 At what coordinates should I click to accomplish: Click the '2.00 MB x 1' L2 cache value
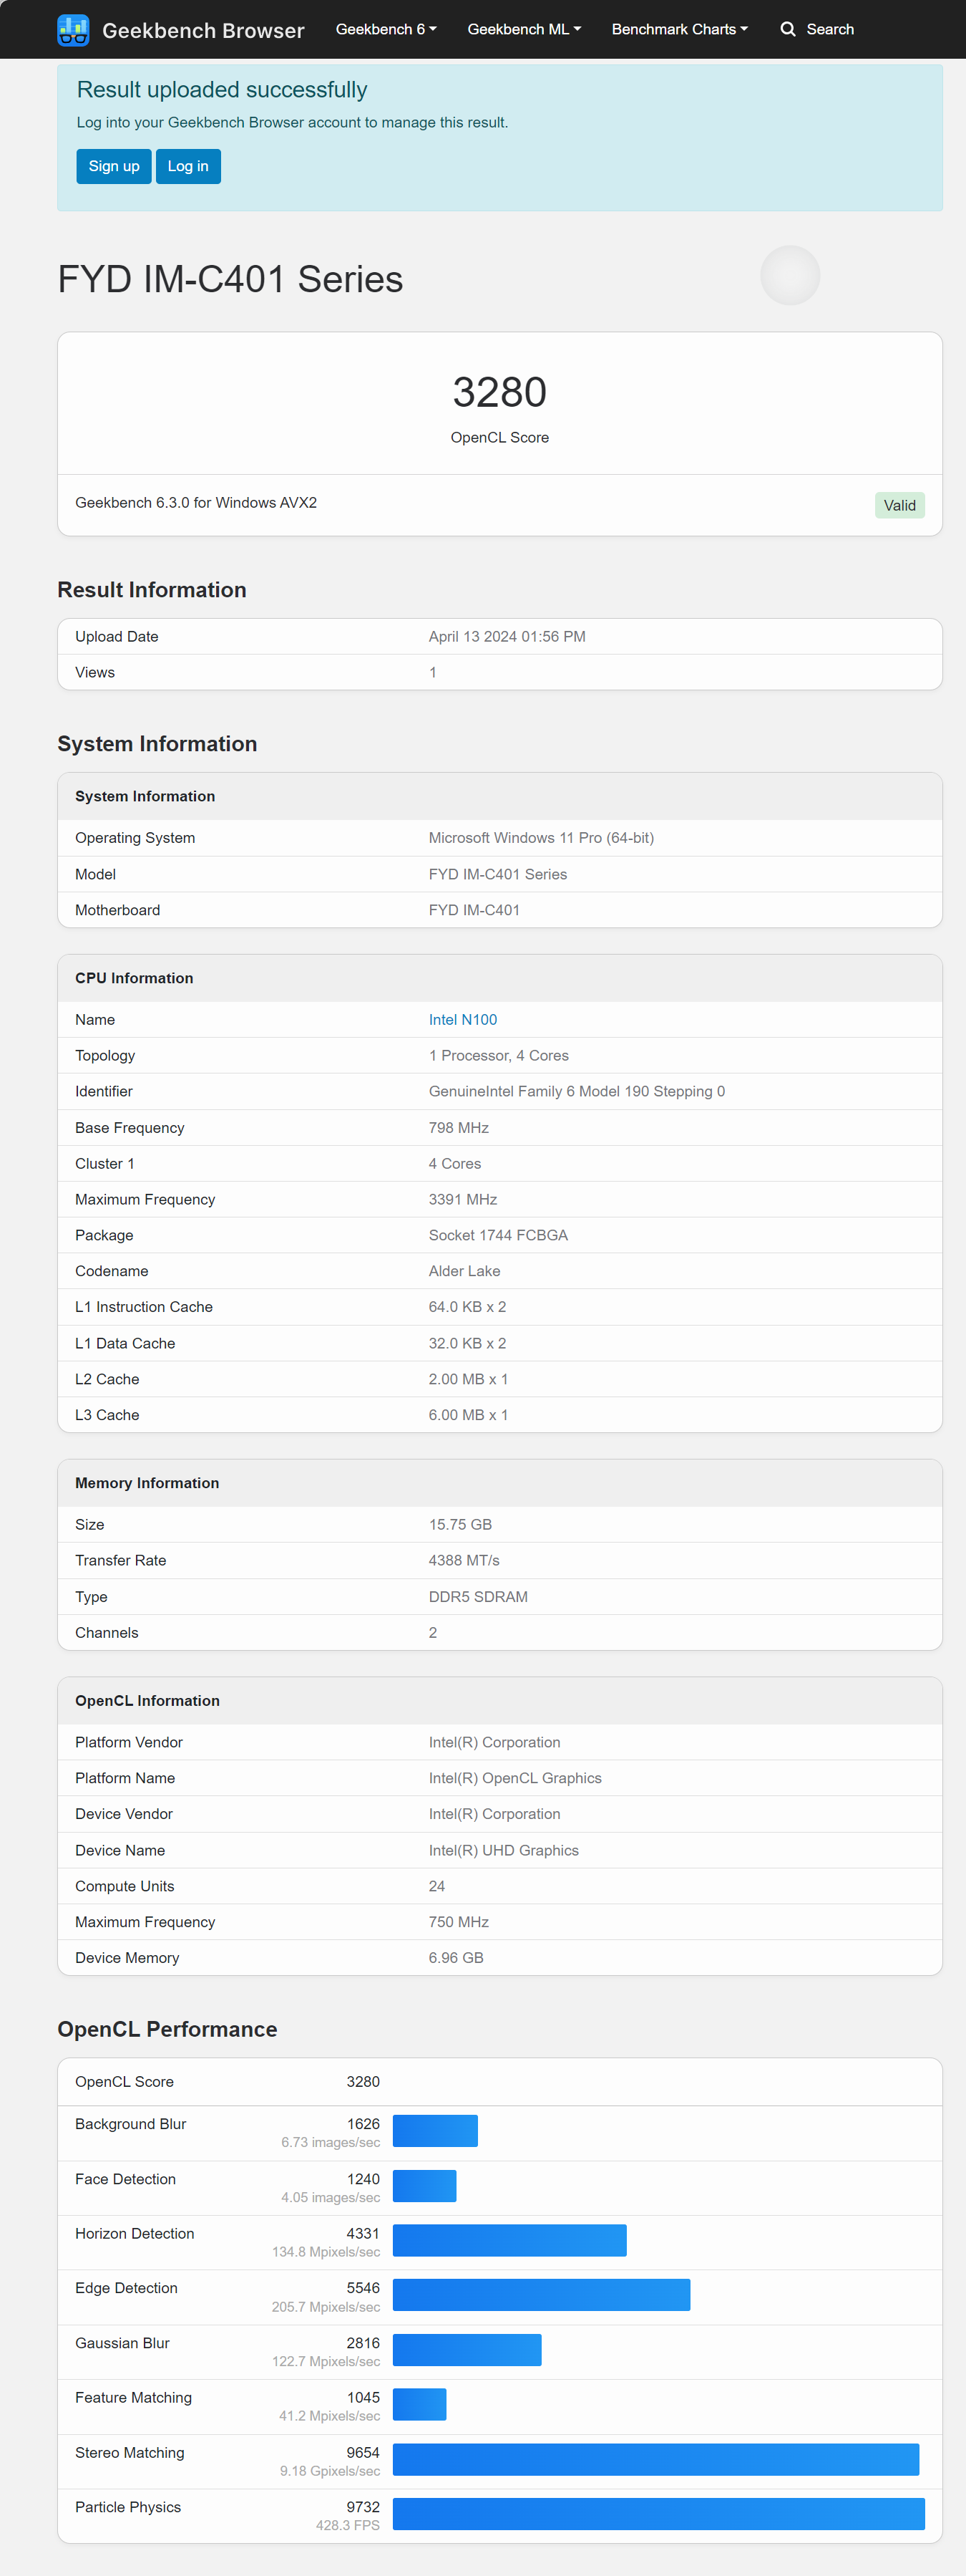(469, 1378)
